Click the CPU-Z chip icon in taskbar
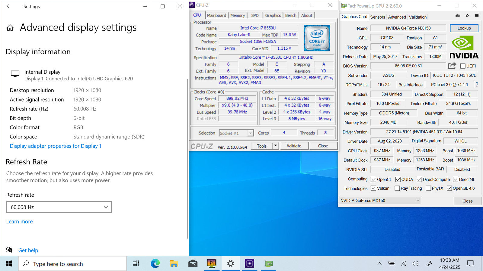Image resolution: width=483 pixels, height=271 pixels. pos(249,264)
